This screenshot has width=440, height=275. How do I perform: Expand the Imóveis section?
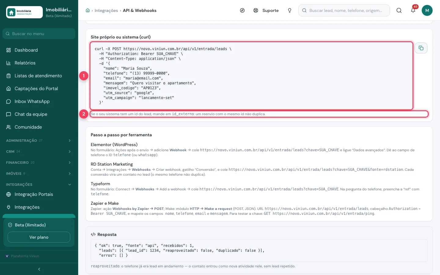(x=39, y=174)
